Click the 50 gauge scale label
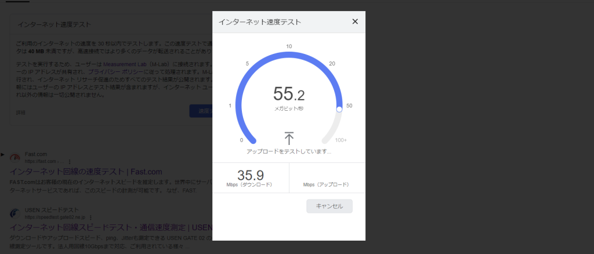The width and height of the screenshot is (594, 254). 349,106
